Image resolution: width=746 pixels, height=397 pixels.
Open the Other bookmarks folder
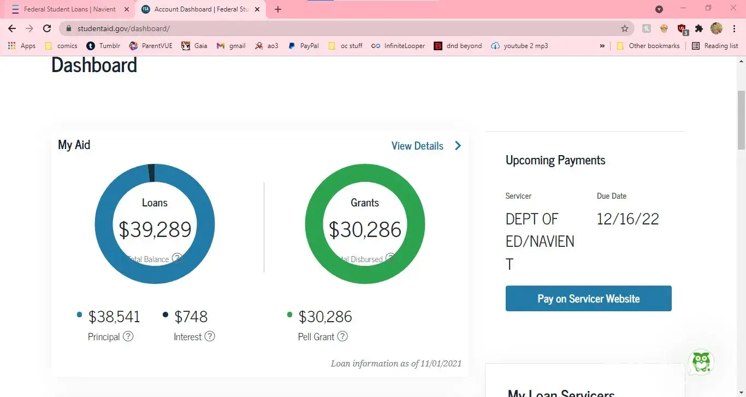pos(648,46)
